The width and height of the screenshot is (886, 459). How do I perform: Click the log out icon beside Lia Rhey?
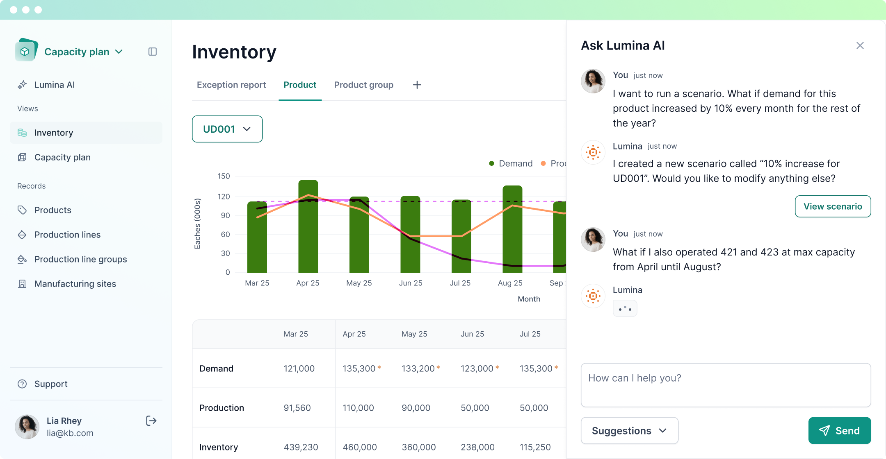pyautogui.click(x=151, y=421)
